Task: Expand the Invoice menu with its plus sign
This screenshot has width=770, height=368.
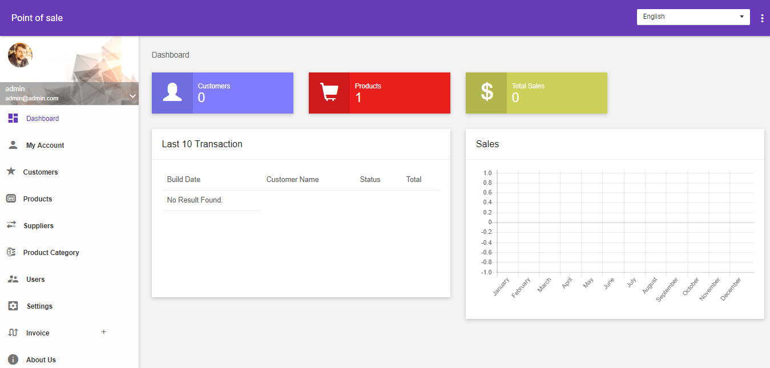Action: click(x=103, y=332)
